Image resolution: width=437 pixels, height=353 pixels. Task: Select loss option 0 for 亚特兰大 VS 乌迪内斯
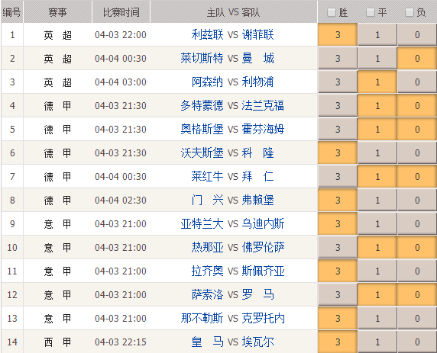pyautogui.click(x=417, y=224)
